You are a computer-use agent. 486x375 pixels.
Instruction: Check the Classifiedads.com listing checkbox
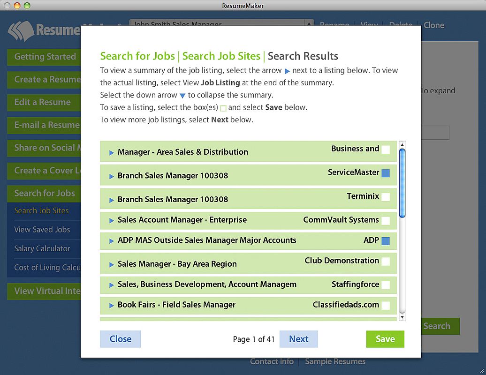point(386,305)
